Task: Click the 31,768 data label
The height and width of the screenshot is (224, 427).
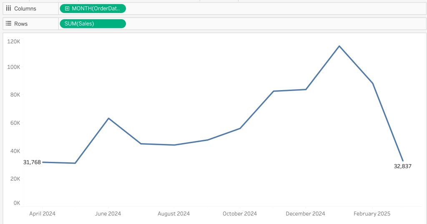Action: point(32,162)
